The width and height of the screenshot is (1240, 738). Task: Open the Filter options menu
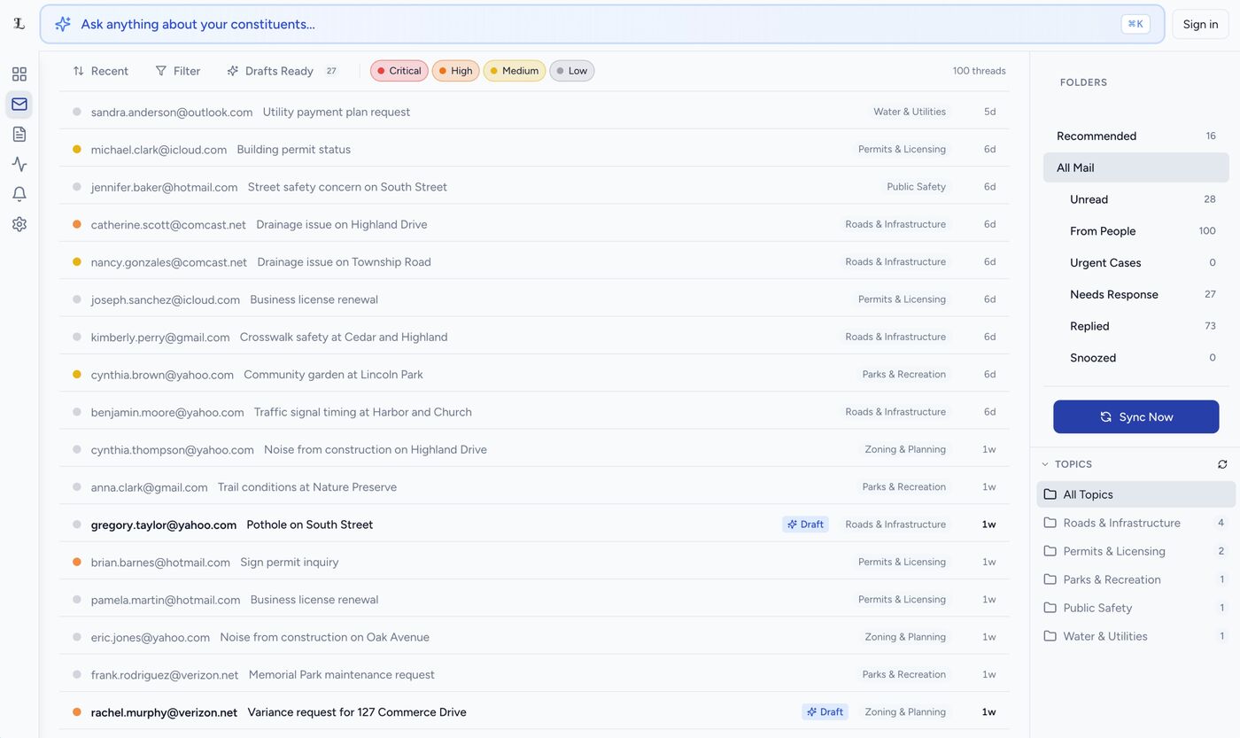[x=177, y=71]
